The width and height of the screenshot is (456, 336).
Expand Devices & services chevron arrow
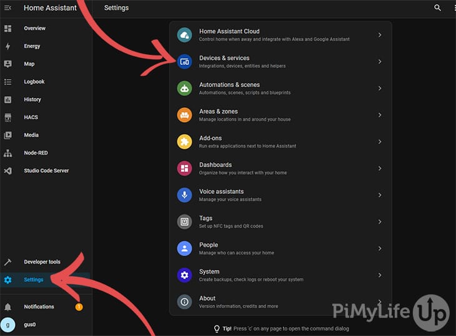click(380, 62)
